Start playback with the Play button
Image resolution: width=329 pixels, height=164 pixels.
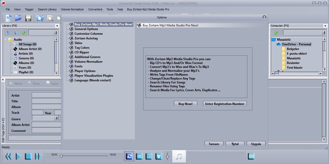(18, 156)
